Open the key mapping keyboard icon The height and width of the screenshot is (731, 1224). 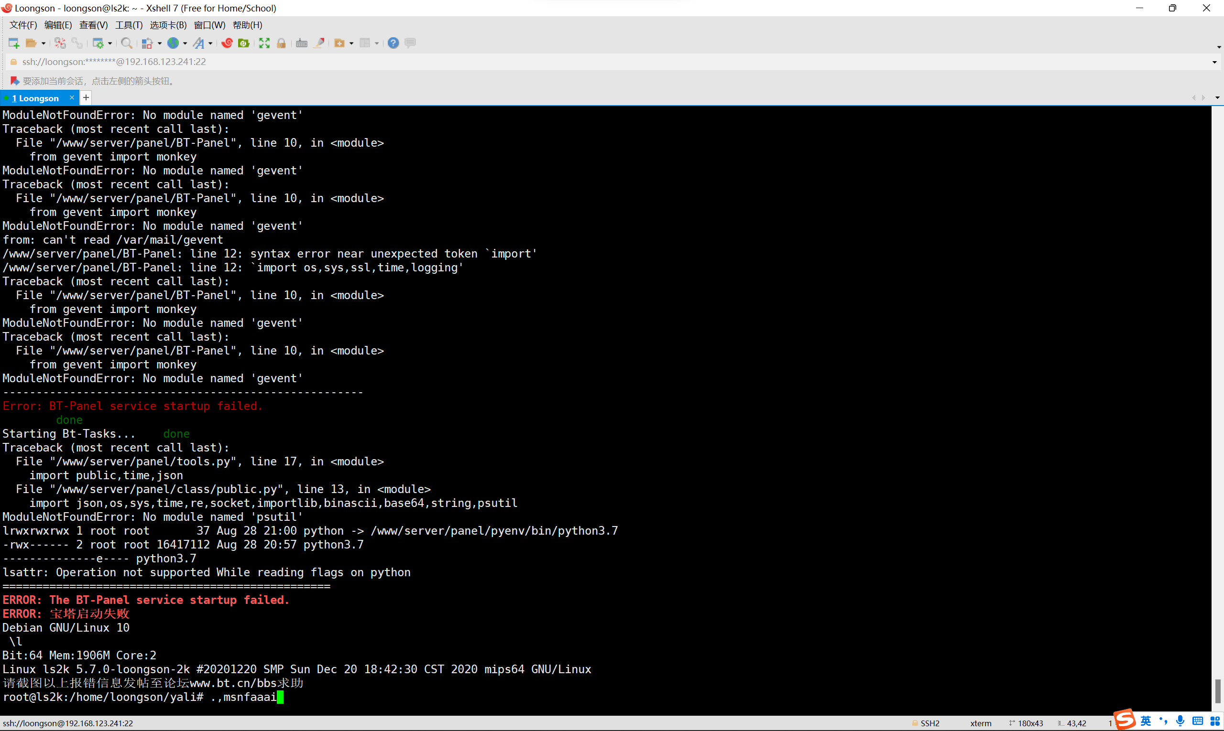tap(302, 43)
